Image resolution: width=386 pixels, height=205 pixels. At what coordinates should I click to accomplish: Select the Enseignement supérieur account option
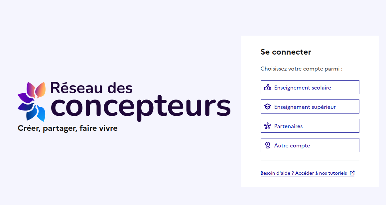(310, 106)
